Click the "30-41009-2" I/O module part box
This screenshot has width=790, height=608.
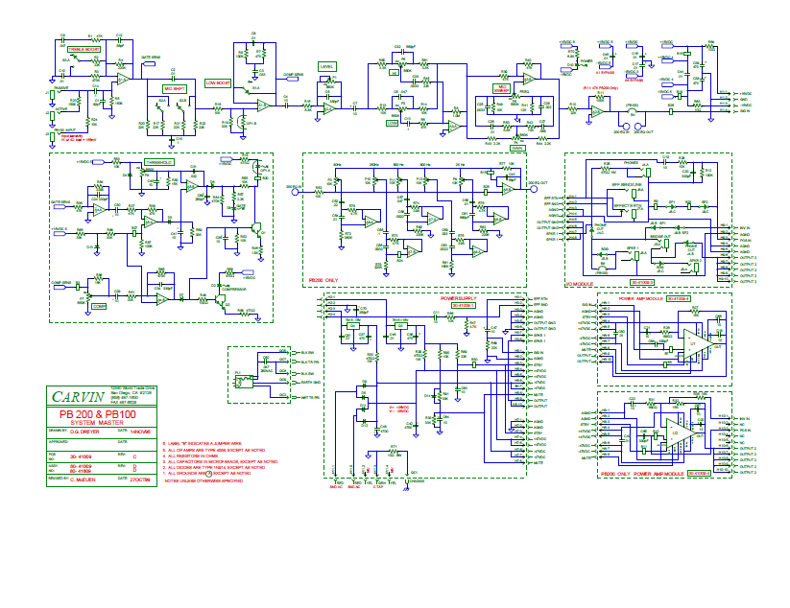pyautogui.click(x=642, y=283)
